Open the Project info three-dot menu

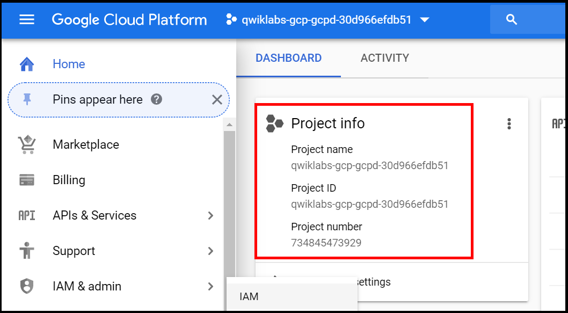pos(509,124)
